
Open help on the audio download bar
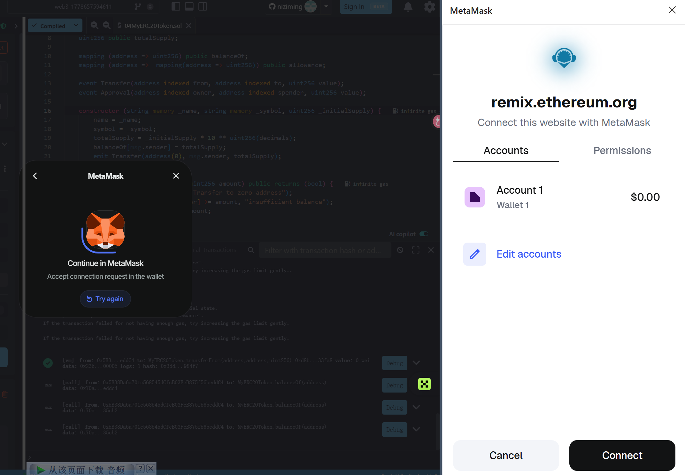pos(141,469)
